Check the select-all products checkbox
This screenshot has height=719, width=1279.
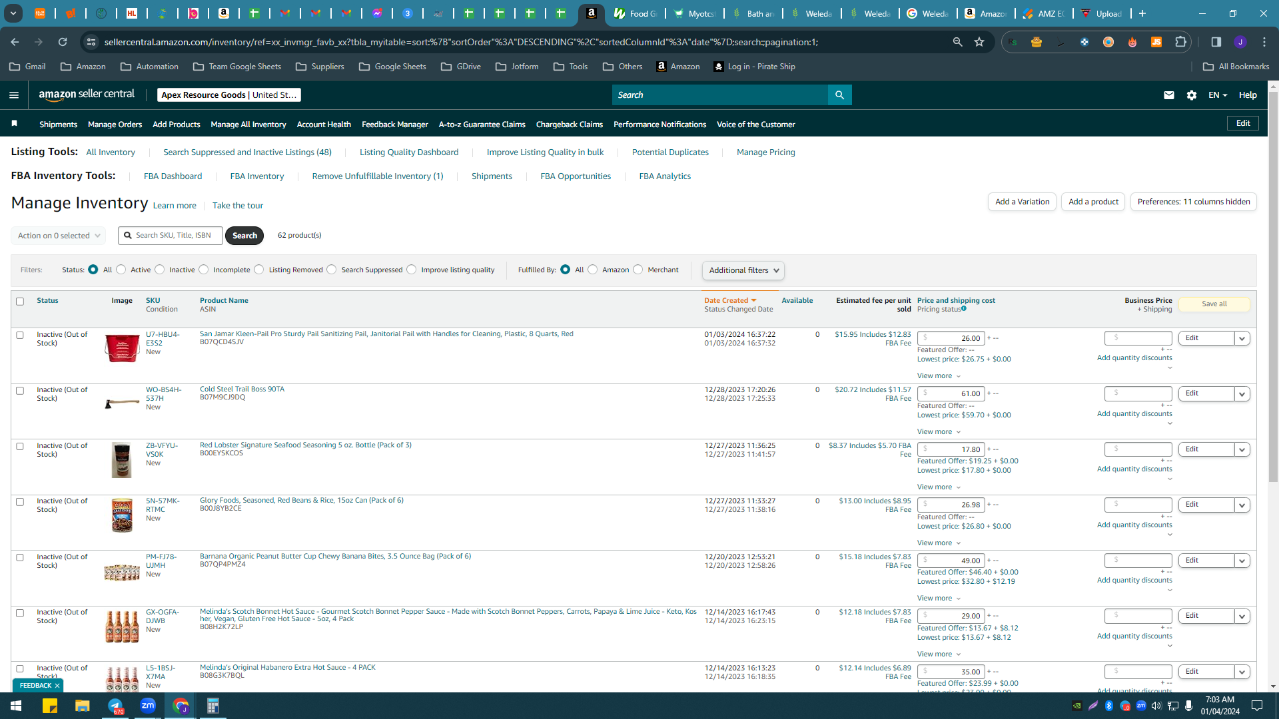point(20,302)
